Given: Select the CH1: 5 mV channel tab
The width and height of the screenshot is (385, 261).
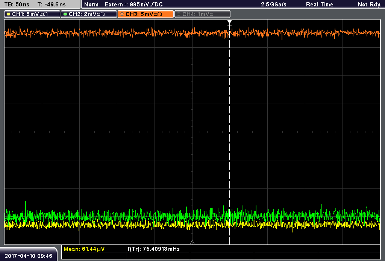Looking at the screenshot, I should [x=32, y=14].
